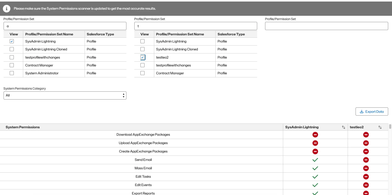Click red denied icon for Download AppExchange Packages under SysAdmin Lightning
This screenshot has width=392, height=195.
pyautogui.click(x=315, y=135)
